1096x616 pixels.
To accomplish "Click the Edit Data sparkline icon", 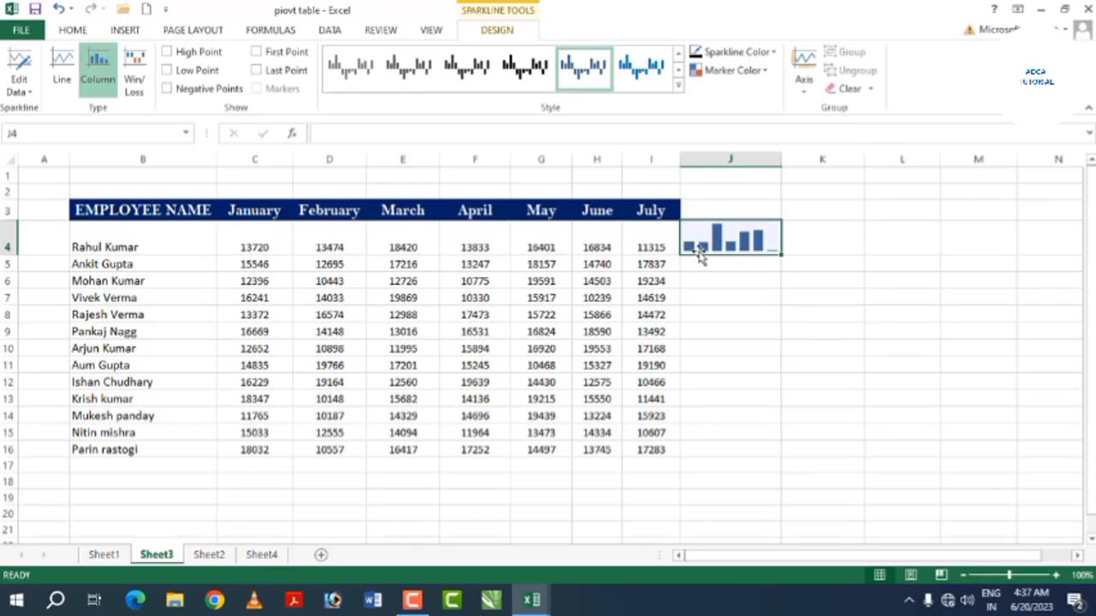I will 19,72.
